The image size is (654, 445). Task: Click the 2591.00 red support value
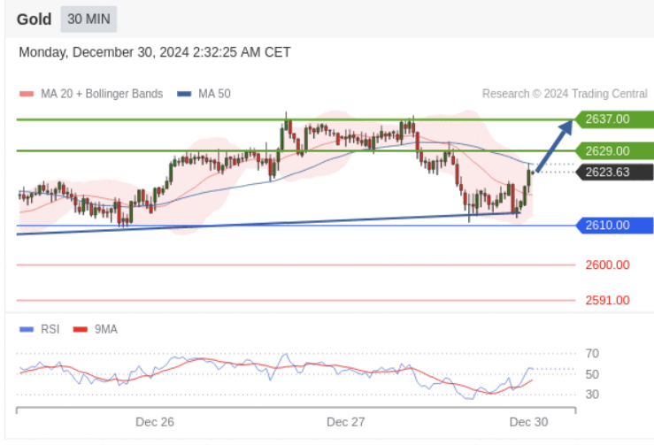[607, 300]
